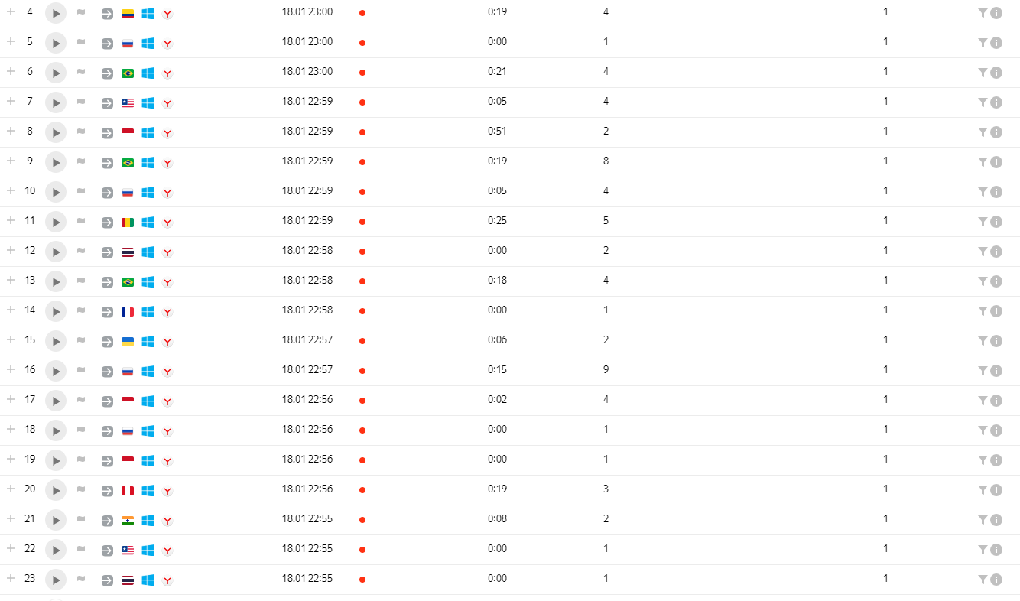Screen dimensions: 1020x601
Task: Click the Brazil flag on row 13
Action: click(128, 282)
